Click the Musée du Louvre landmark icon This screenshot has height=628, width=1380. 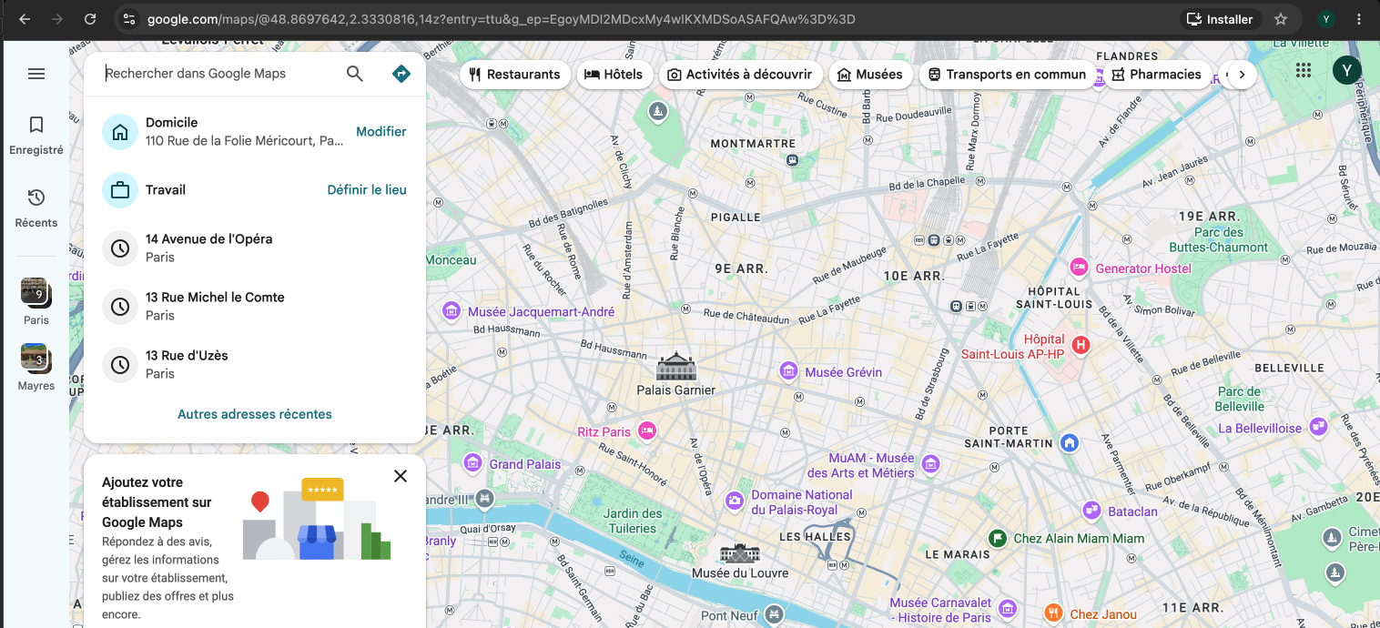coord(740,552)
